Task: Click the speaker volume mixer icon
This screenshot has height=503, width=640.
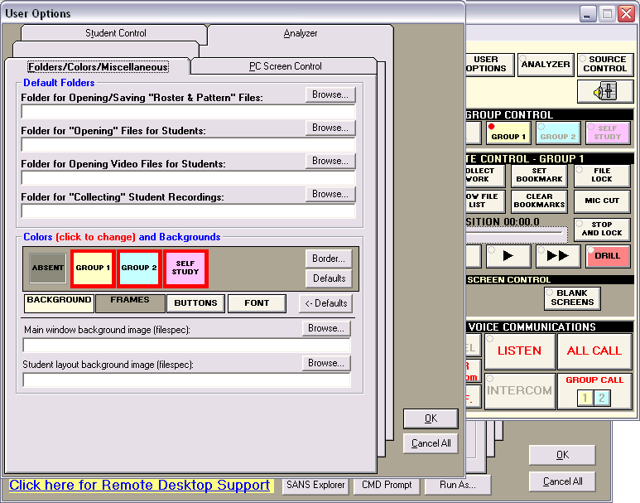Action: (604, 91)
